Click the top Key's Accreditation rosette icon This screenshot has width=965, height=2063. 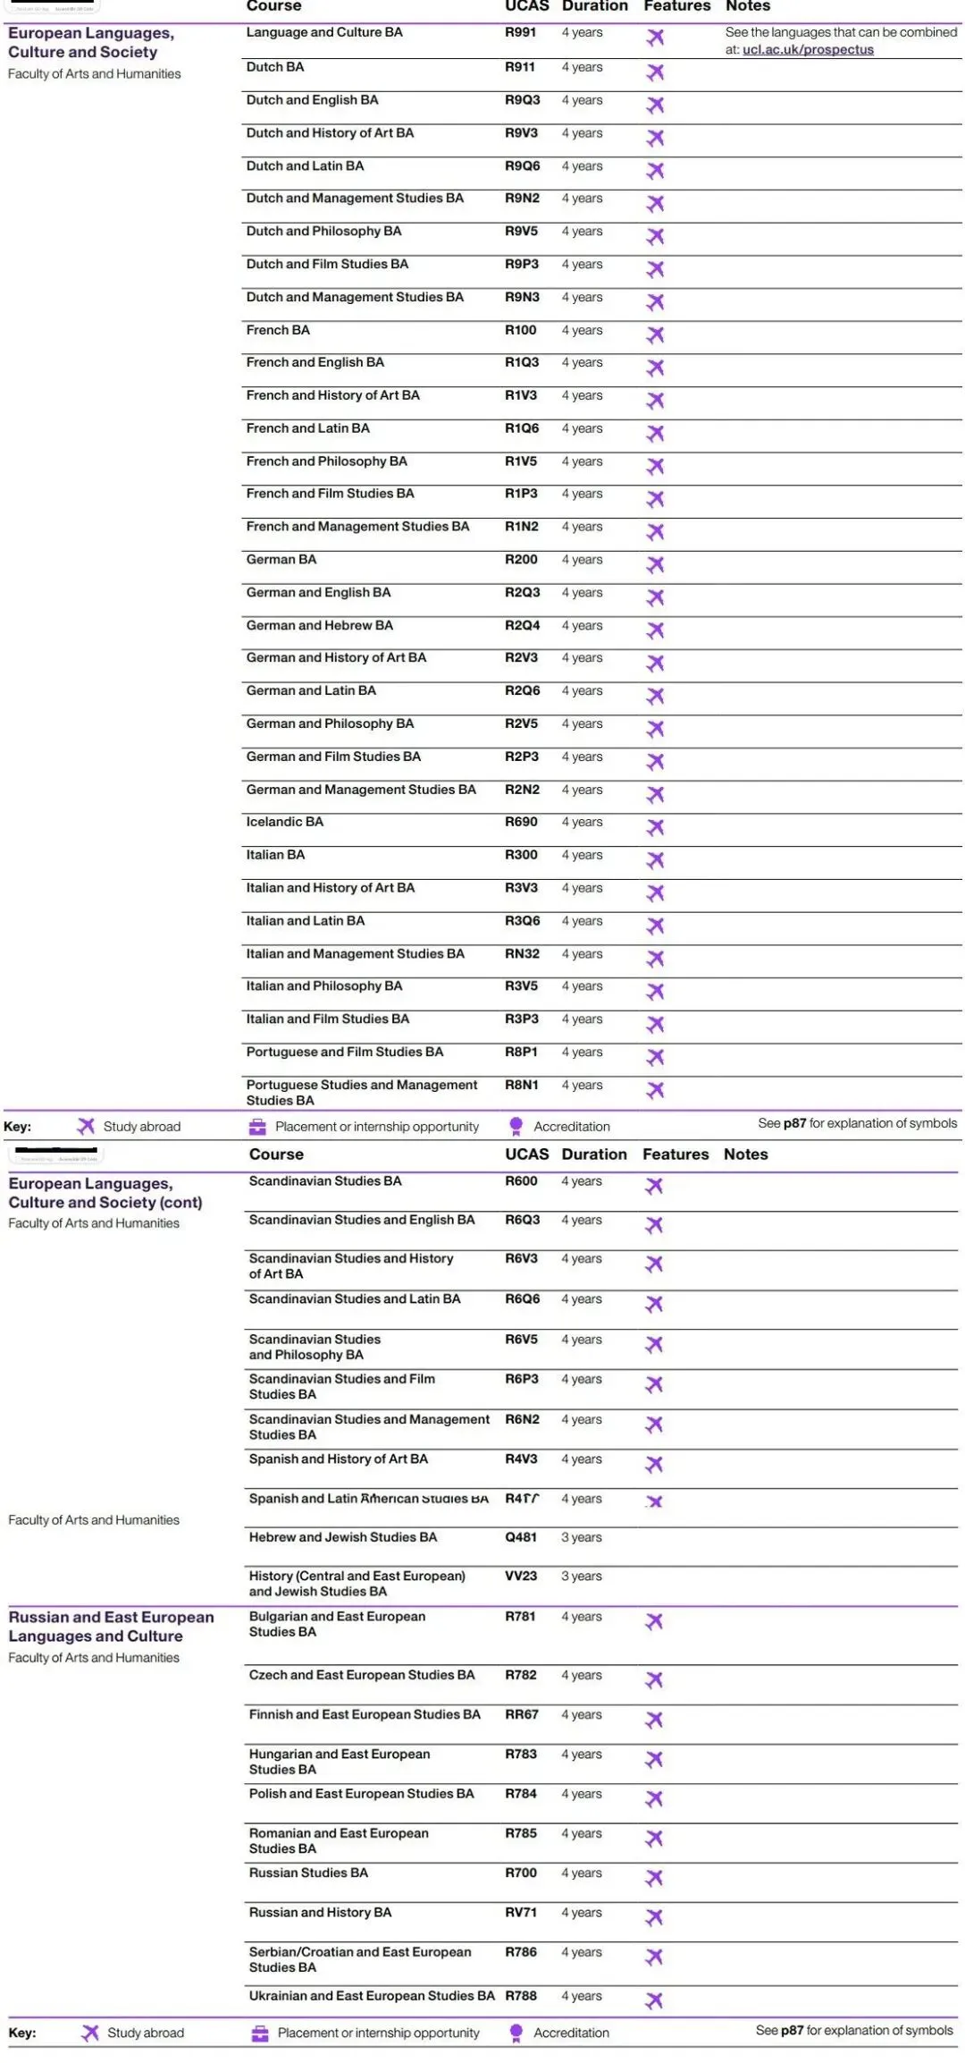[x=516, y=1127]
